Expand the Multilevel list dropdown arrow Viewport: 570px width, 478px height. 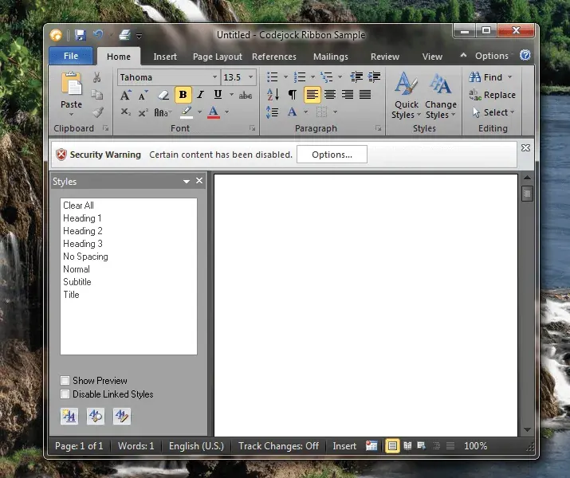tap(340, 77)
